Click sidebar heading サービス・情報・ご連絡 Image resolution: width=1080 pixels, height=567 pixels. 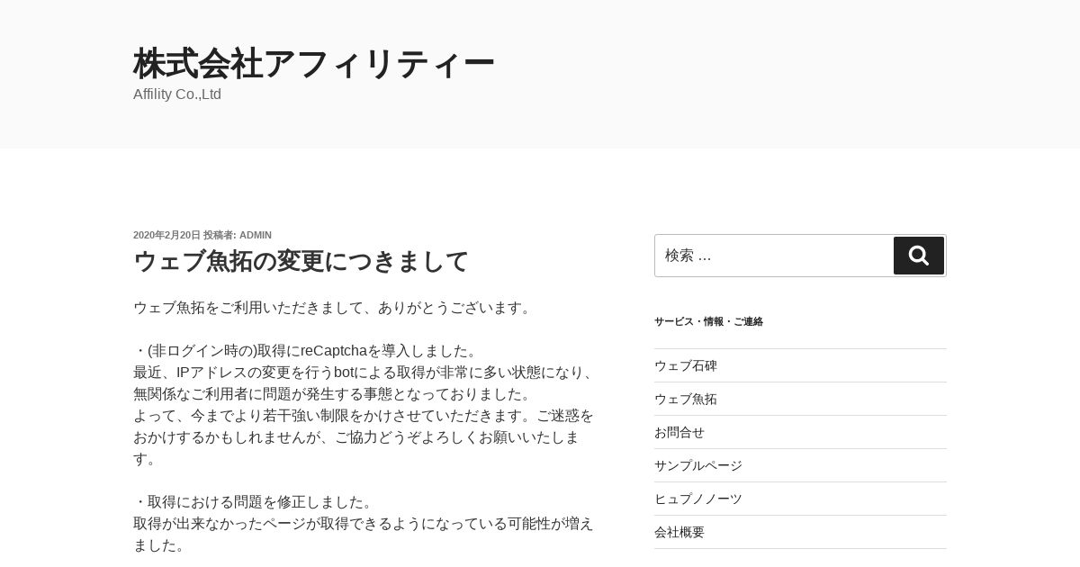(x=708, y=321)
